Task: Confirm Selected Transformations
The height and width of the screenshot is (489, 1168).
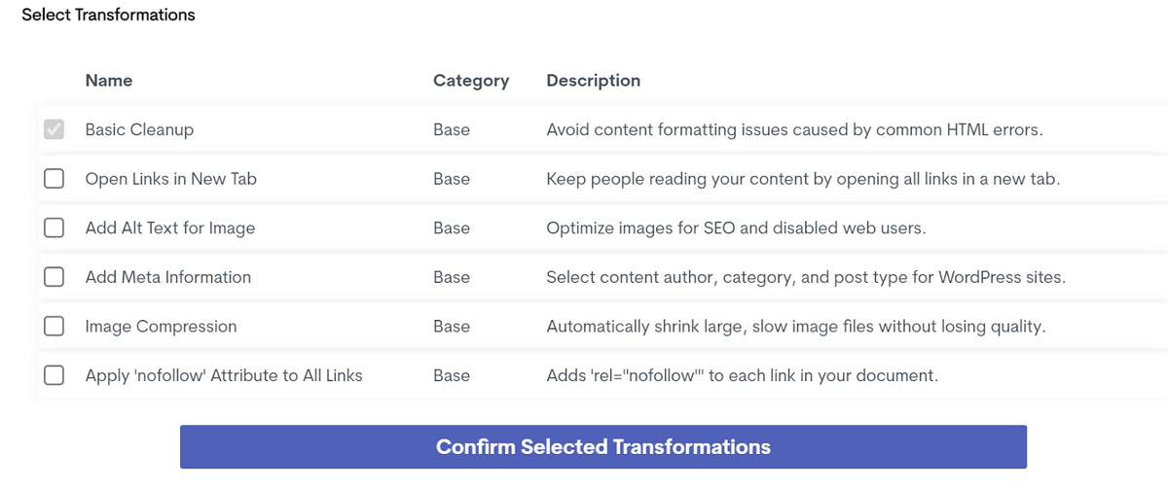Action: 603,447
